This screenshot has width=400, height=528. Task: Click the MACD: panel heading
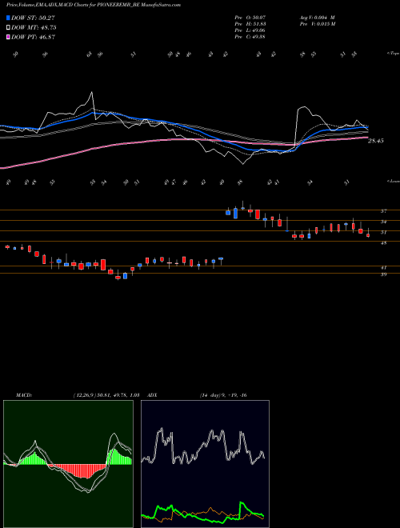coord(24,395)
